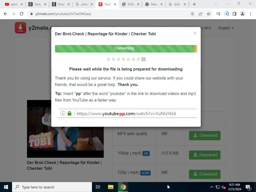The width and height of the screenshot is (256, 192).
Task: Reload the y2mate page
Action: (21, 14)
